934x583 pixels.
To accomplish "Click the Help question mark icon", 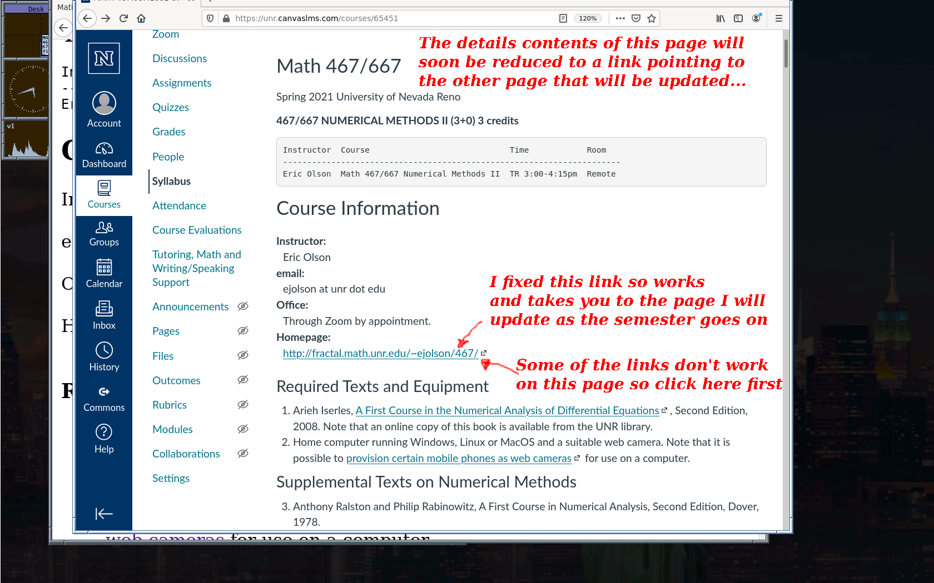I will tap(104, 432).
